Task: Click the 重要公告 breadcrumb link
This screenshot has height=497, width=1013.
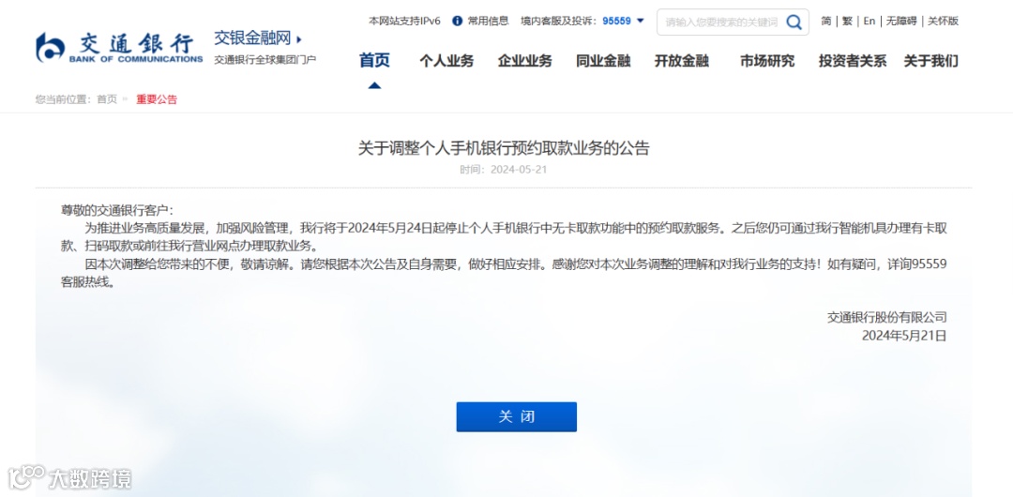Action: pyautogui.click(x=157, y=99)
